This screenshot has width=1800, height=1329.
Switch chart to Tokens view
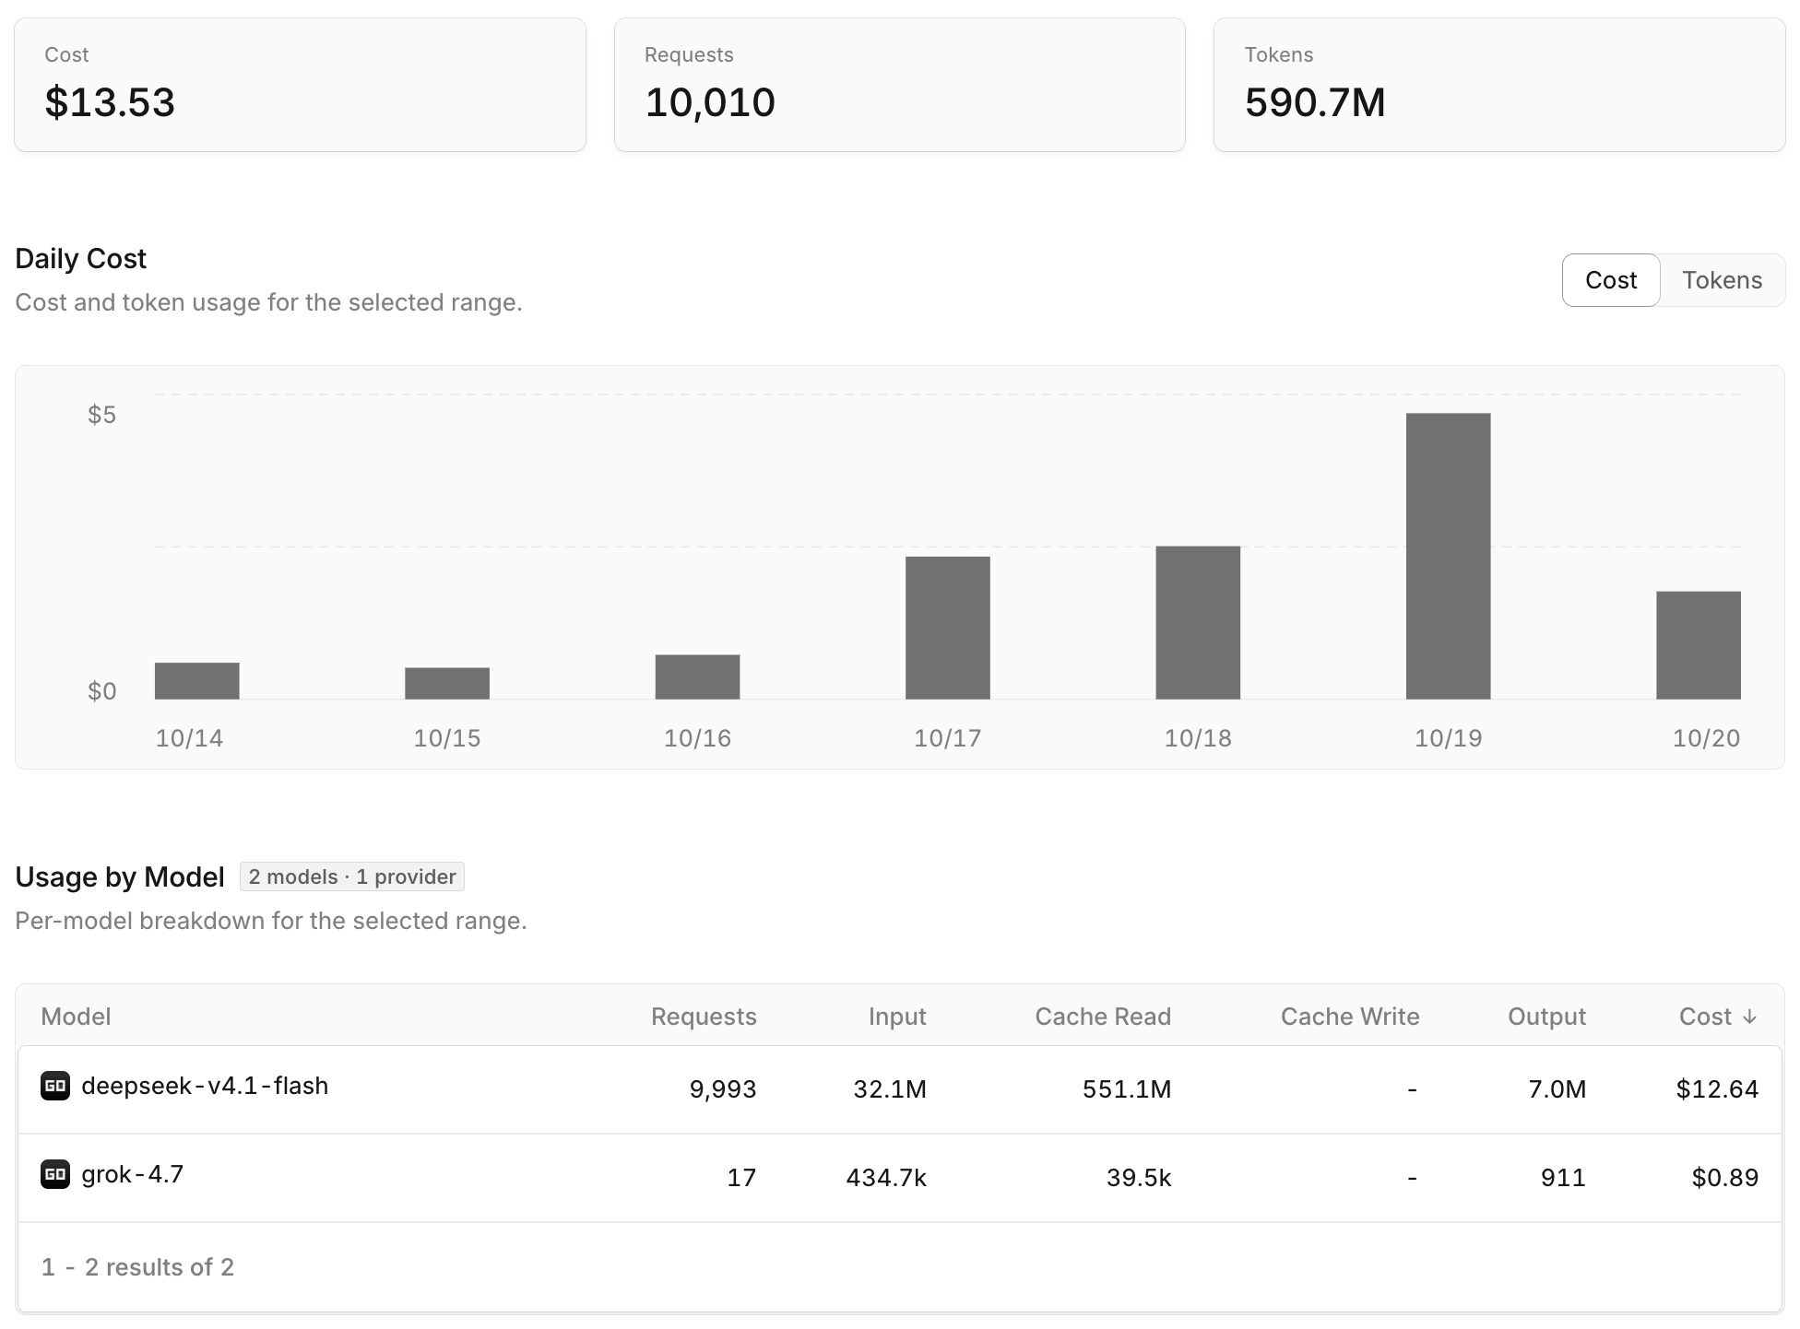1722,280
